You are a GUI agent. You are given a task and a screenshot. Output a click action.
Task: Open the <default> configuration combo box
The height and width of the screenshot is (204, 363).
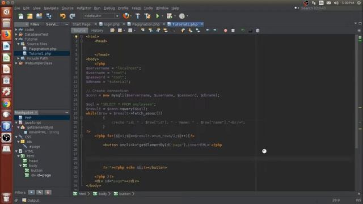click(x=101, y=16)
